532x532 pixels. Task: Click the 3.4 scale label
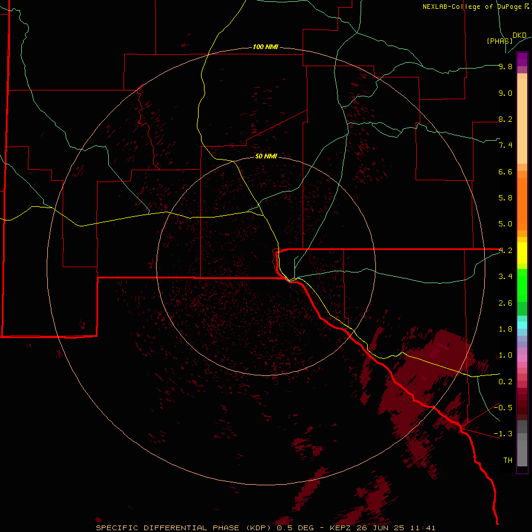point(505,277)
